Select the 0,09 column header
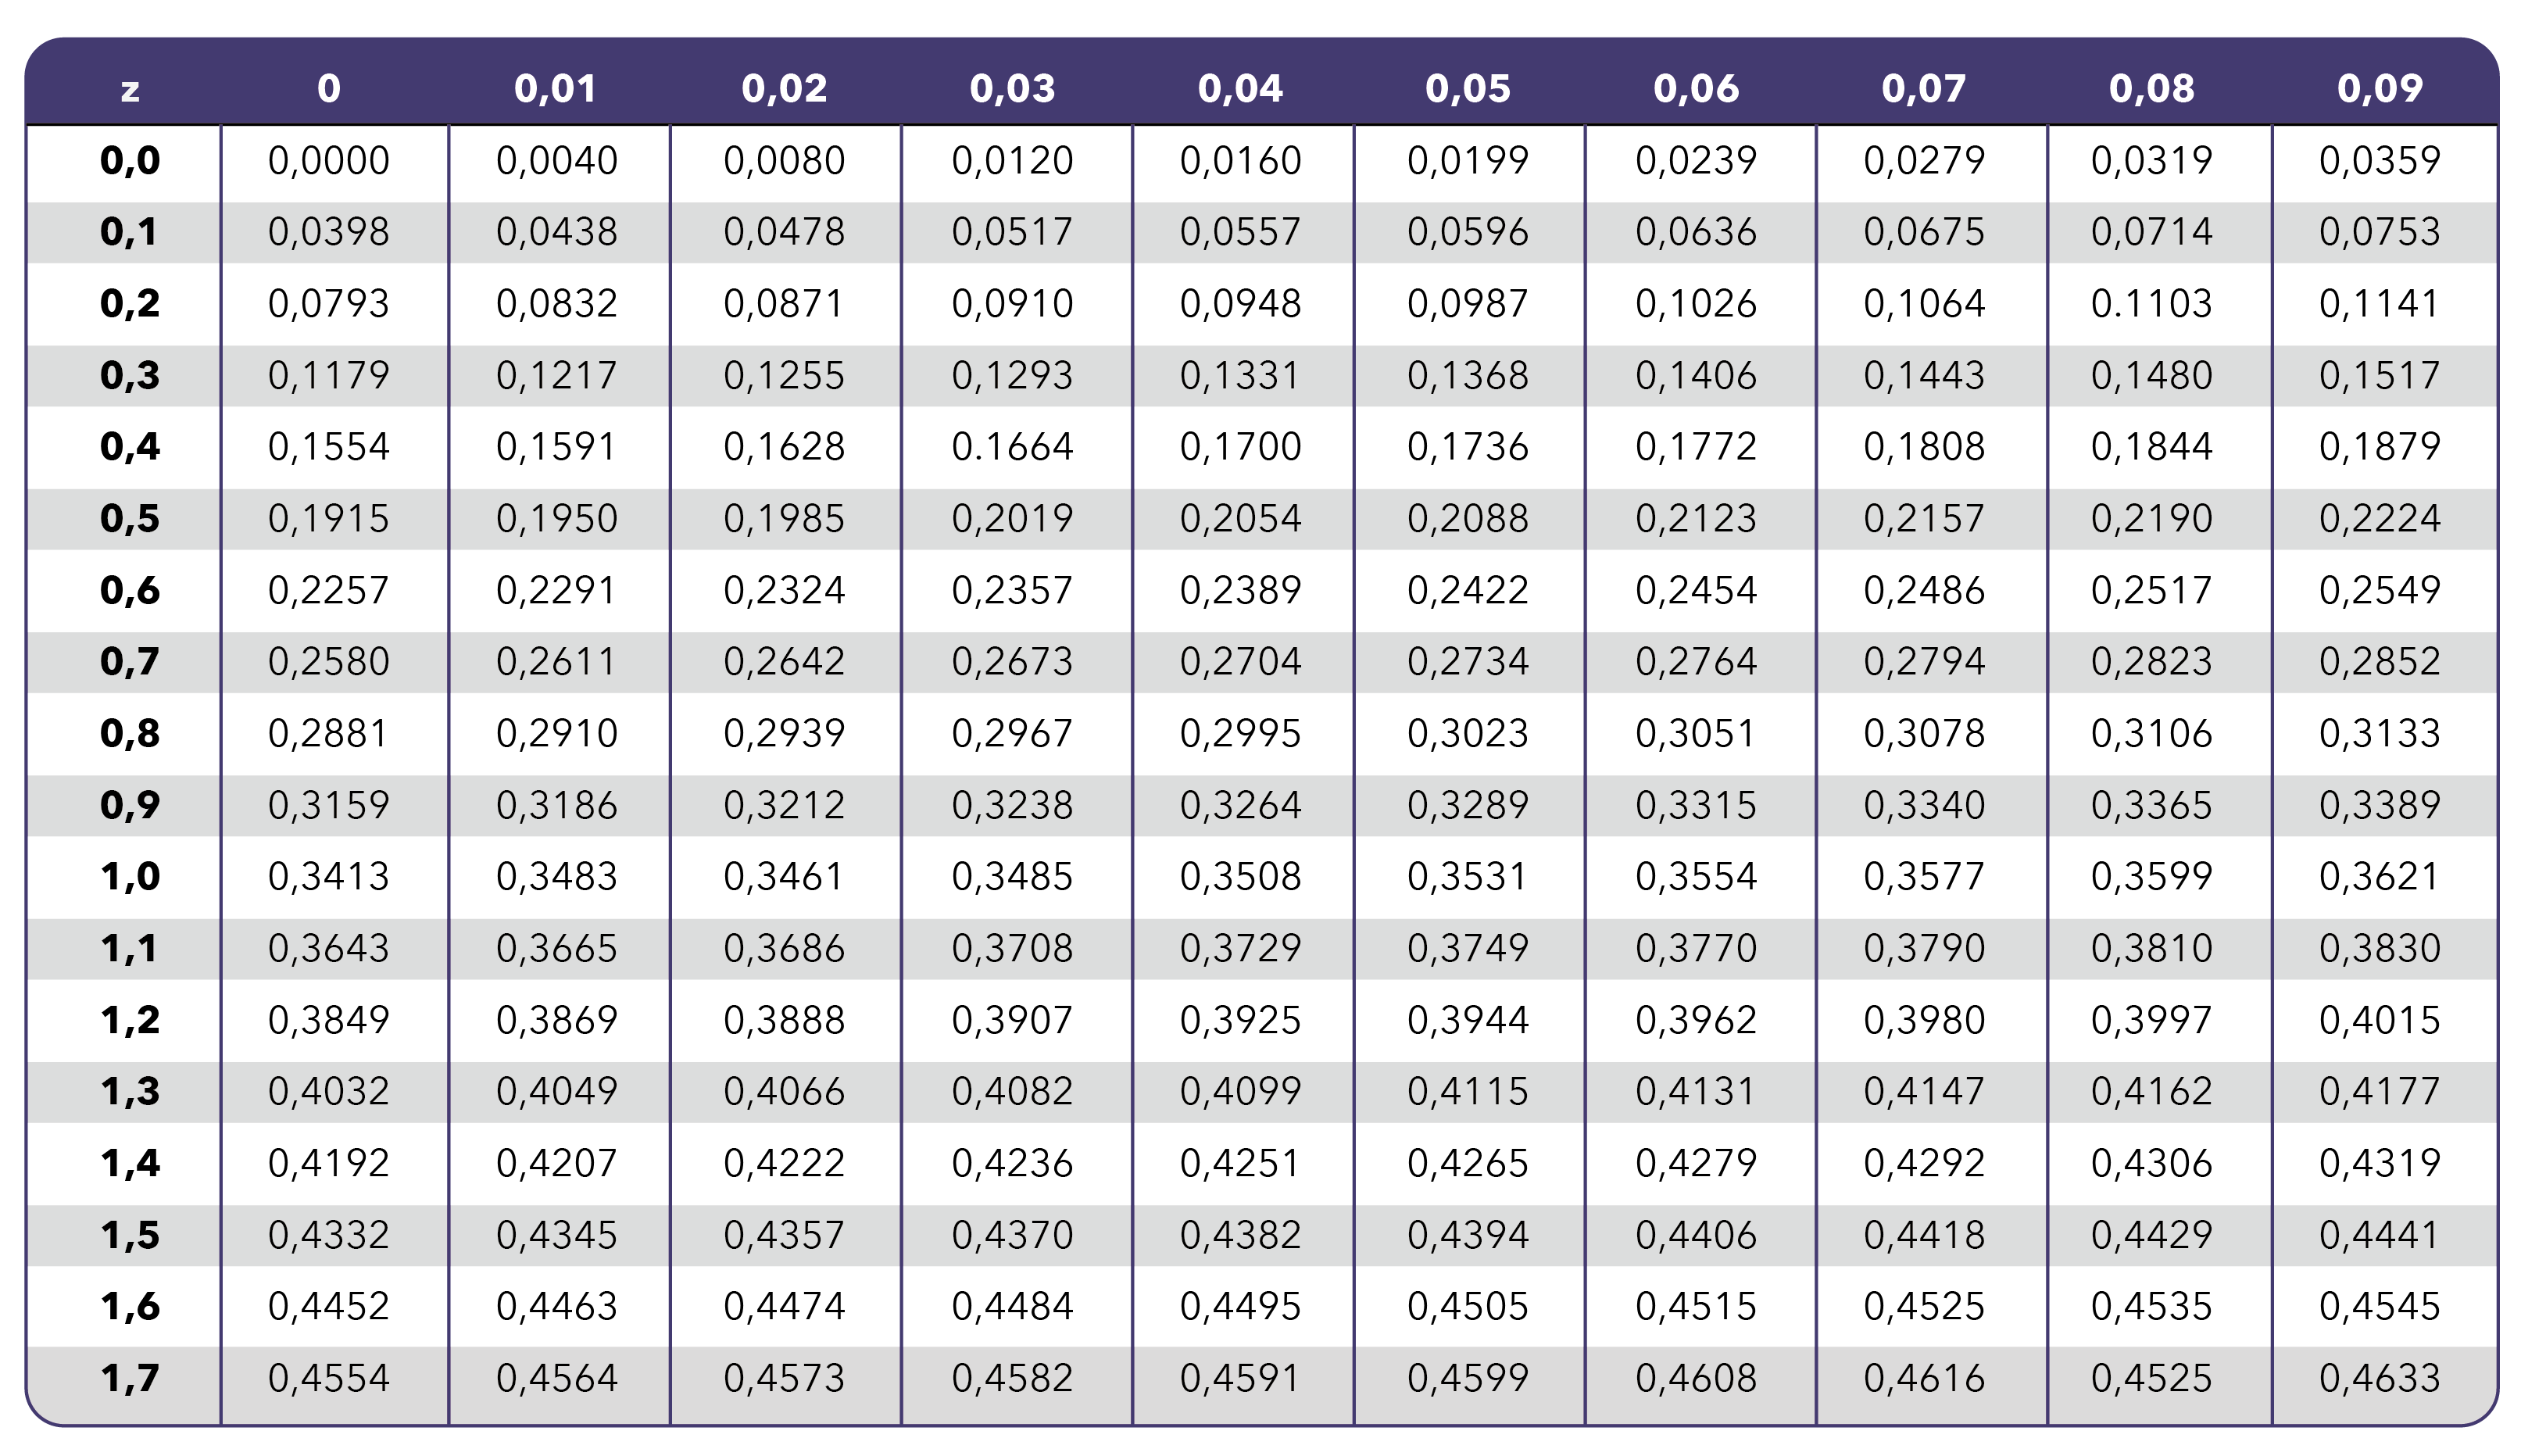 (x=2379, y=89)
